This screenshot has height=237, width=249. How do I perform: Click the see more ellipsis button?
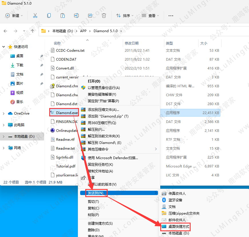coord(171,16)
